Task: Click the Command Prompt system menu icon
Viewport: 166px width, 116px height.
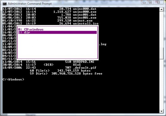Action: click(x=5, y=4)
